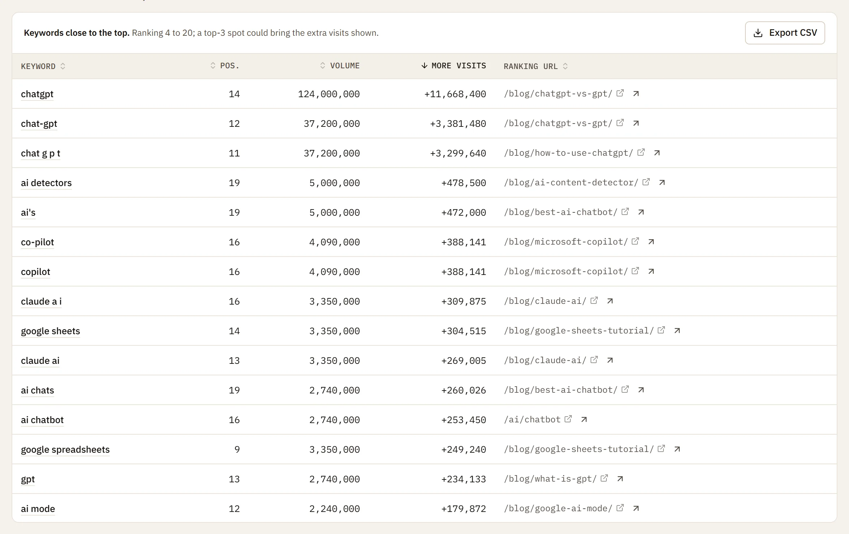849x534 pixels.
Task: Open external link icon in co-pilot row
Action: pyautogui.click(x=635, y=241)
